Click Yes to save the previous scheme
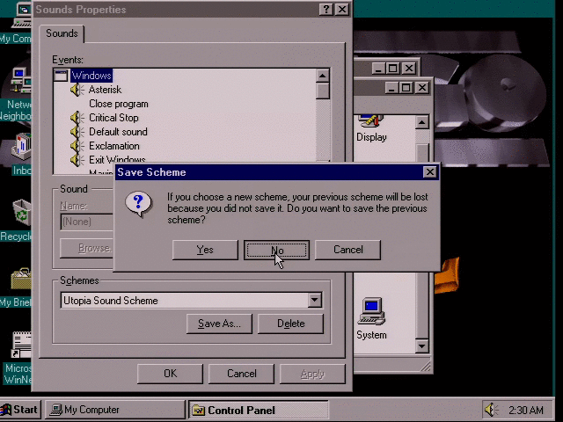The image size is (563, 422). coord(205,250)
